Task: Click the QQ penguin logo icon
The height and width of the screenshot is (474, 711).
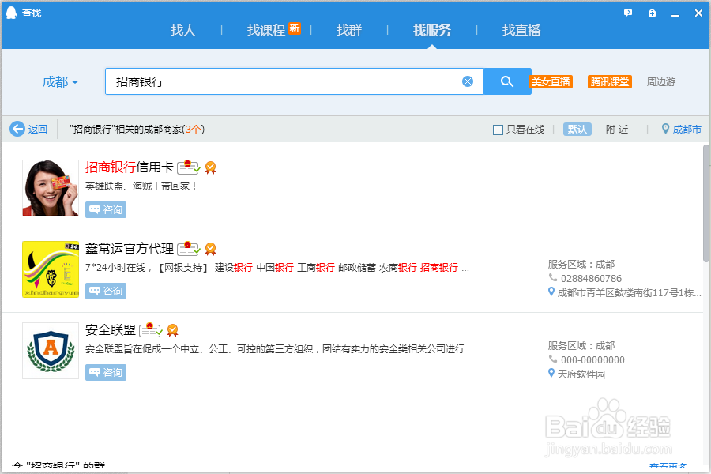Action: tap(11, 13)
